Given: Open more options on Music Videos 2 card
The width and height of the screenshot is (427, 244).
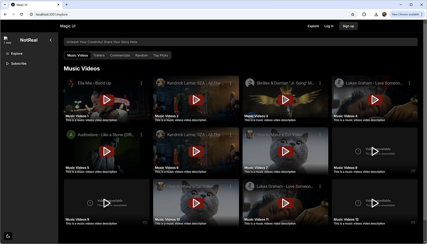Looking at the screenshot, I should (x=231, y=83).
